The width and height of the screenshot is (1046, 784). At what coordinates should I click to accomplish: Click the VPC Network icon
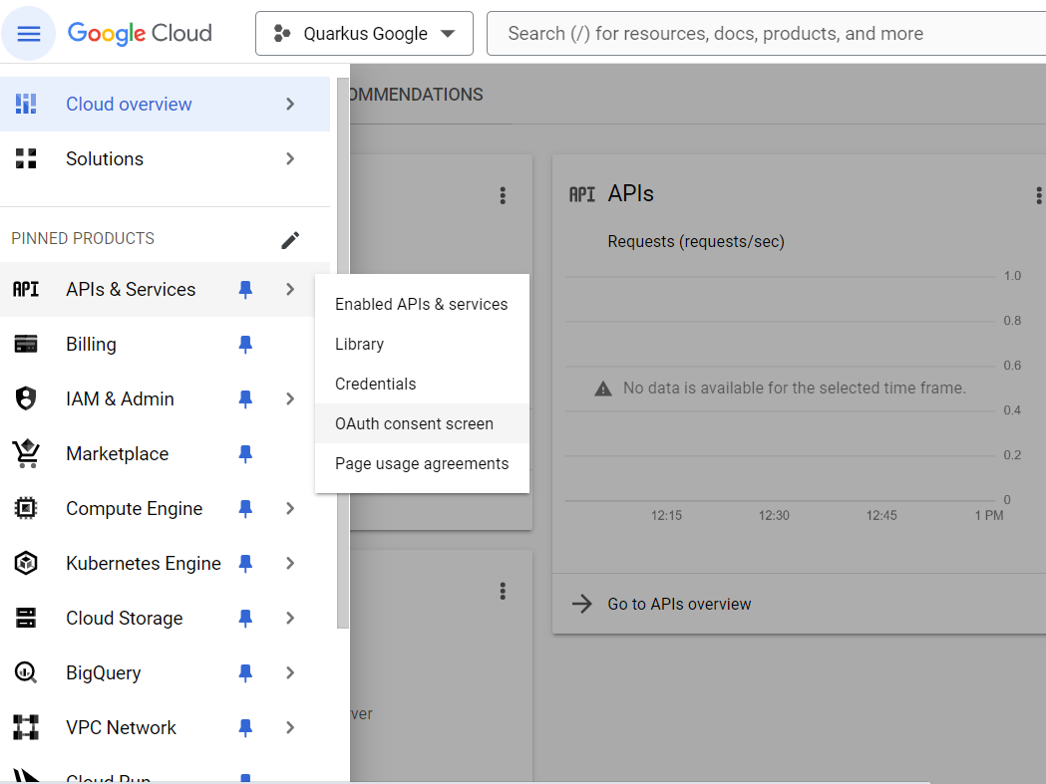pos(26,727)
